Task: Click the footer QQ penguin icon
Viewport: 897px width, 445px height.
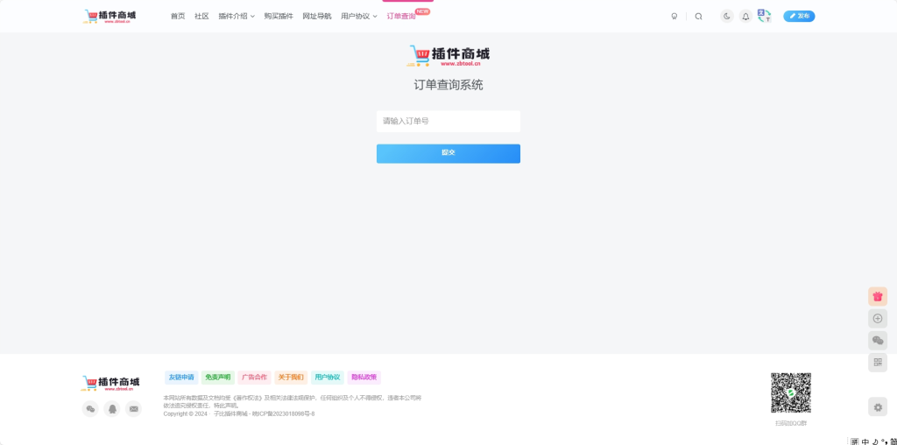Action: point(111,408)
